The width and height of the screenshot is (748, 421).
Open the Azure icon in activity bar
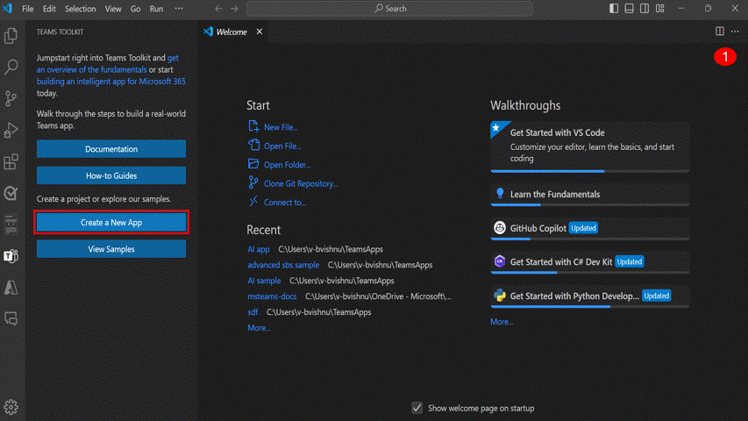[11, 288]
